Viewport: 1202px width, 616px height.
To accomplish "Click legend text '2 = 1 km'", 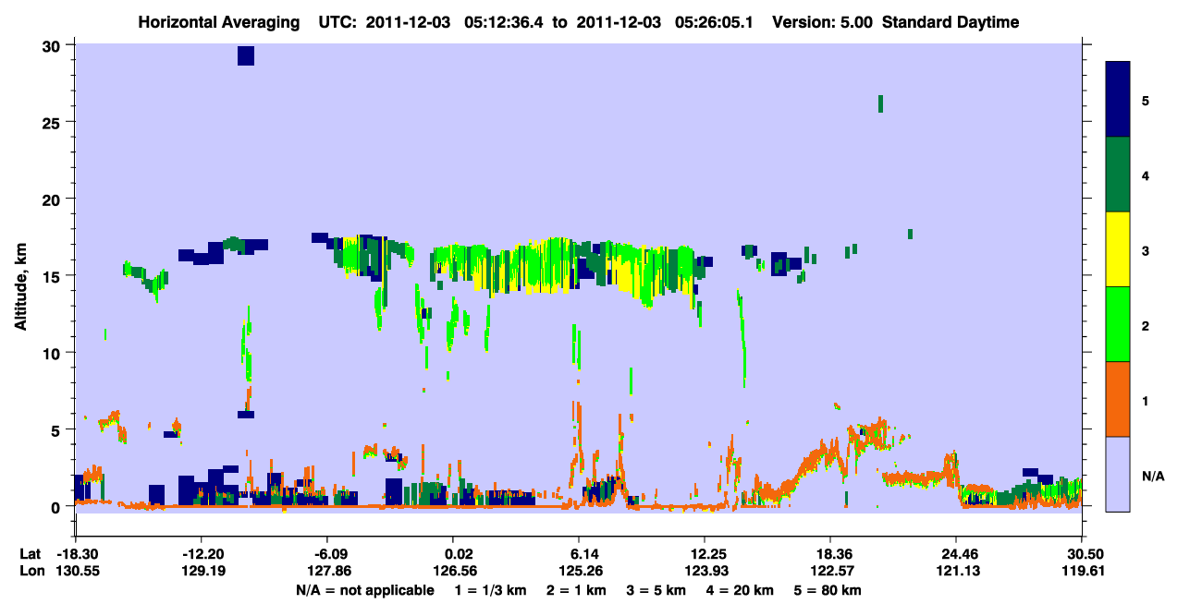I will tap(577, 590).
